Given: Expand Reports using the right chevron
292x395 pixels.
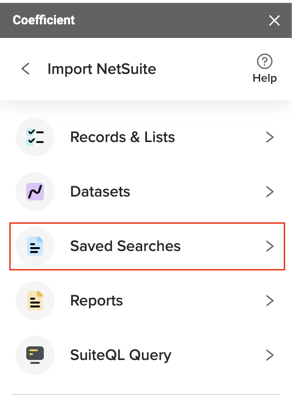Looking at the screenshot, I should coord(270,301).
